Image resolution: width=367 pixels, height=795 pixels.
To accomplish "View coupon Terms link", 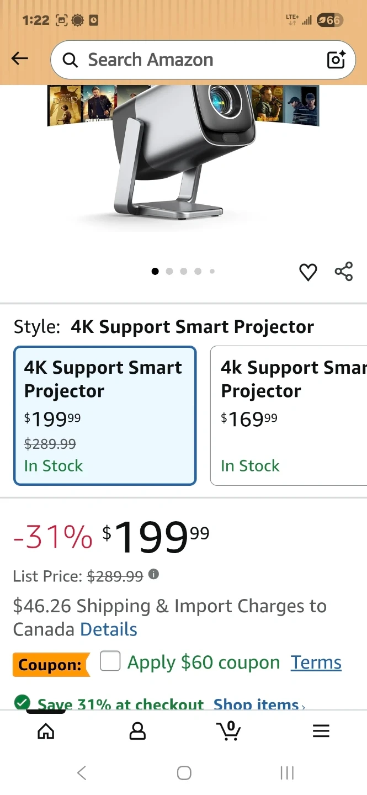I will tap(316, 662).
